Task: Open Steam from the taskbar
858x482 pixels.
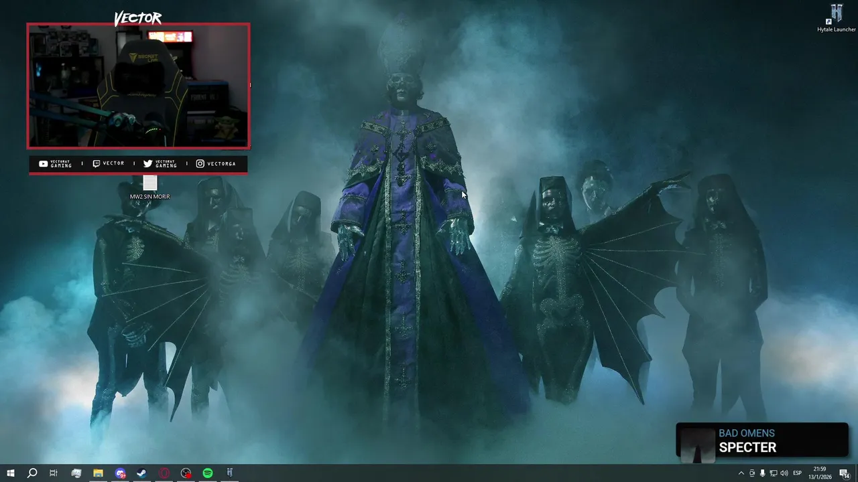Action: [x=142, y=473]
